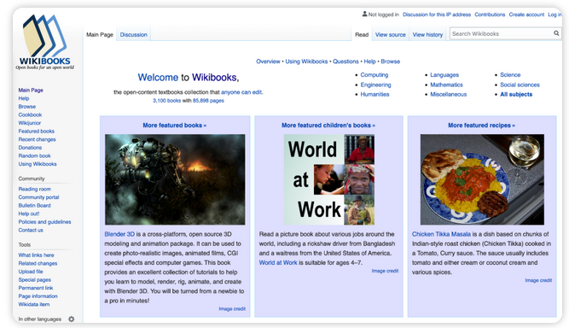This screenshot has height=328, width=569.
Task: Open the View history tab
Action: point(427,34)
